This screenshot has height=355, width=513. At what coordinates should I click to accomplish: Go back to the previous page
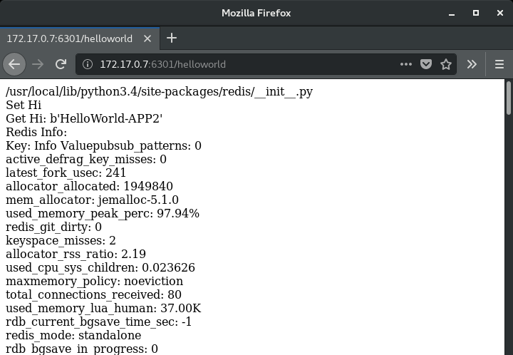[x=14, y=64]
